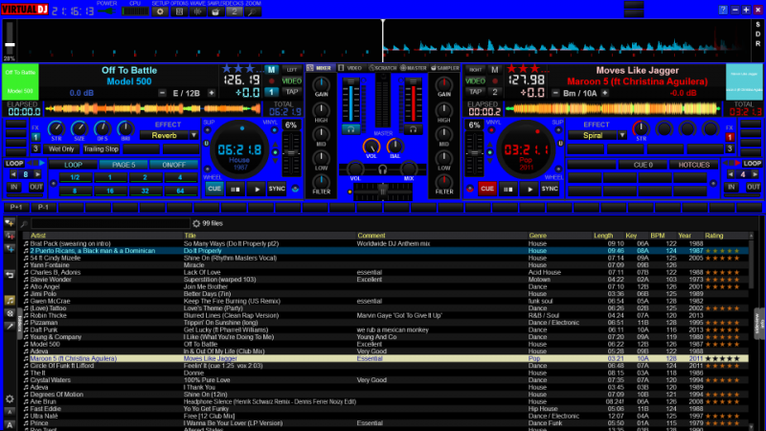Click the Zoom magnifier icon

tap(253, 11)
